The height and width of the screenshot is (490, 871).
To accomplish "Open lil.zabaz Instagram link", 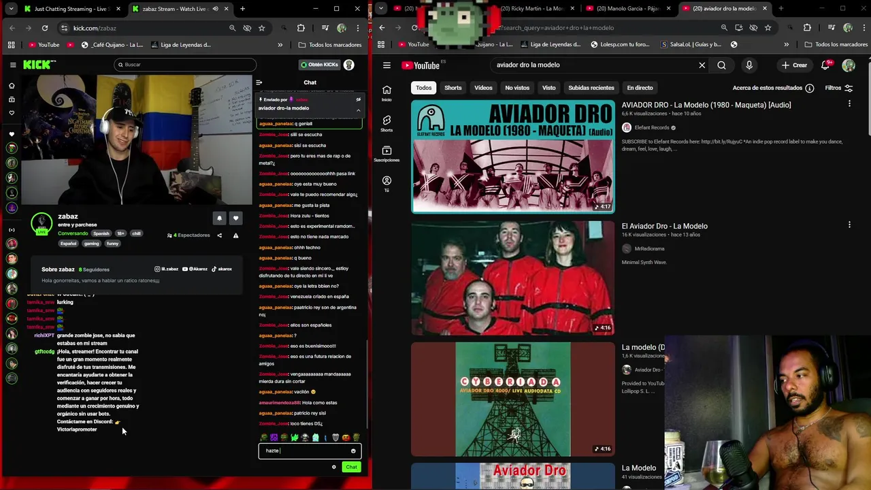I will point(167,269).
